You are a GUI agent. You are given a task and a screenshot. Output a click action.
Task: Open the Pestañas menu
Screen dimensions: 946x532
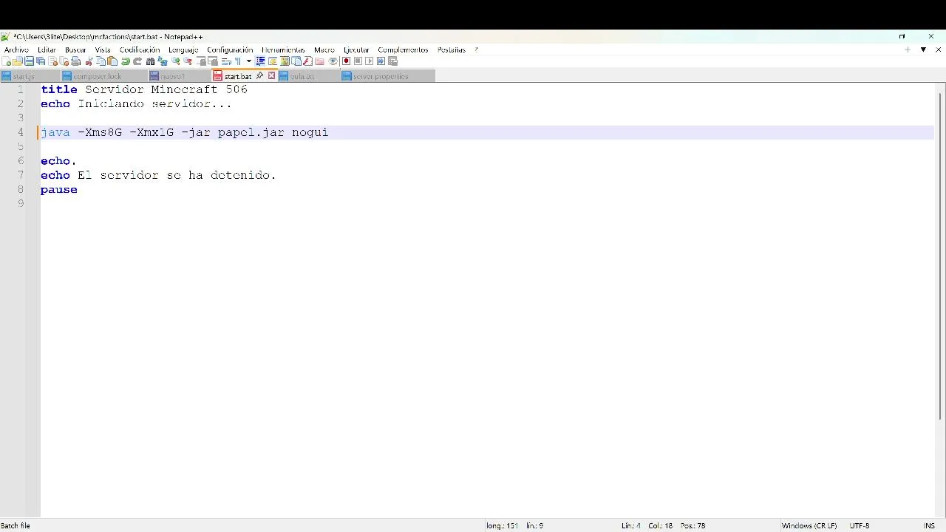click(451, 50)
